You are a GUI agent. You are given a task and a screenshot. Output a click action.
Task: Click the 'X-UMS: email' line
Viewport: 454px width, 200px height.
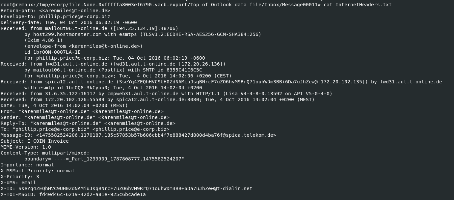pyautogui.click(x=18, y=183)
